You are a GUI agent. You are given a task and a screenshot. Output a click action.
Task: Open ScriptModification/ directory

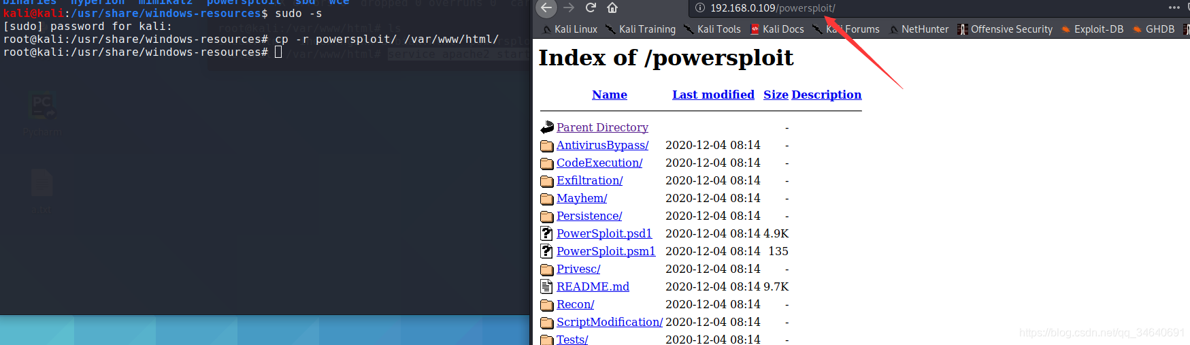click(610, 322)
